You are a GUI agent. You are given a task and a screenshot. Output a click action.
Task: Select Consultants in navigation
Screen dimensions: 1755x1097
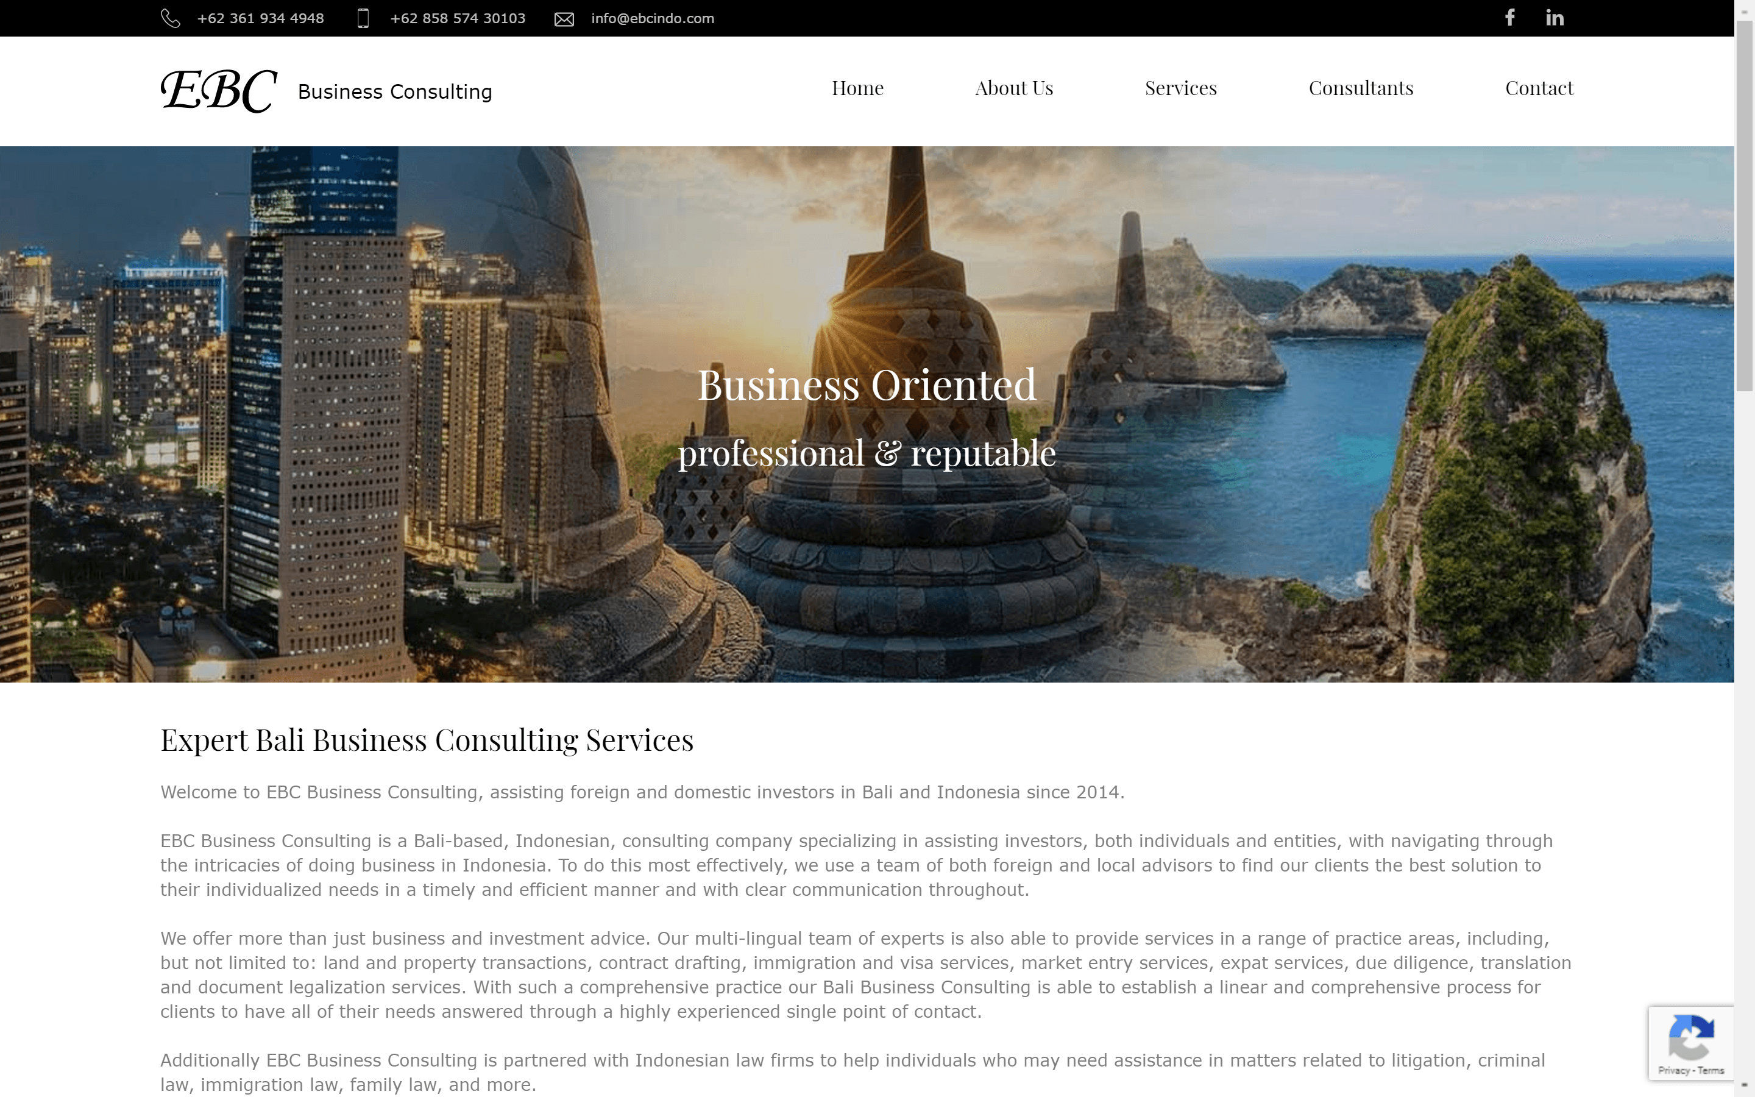(x=1361, y=88)
